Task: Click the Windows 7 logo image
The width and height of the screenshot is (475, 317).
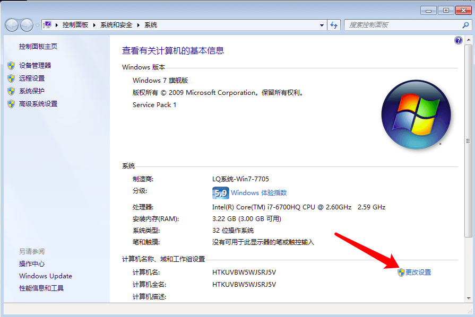Action: point(416,115)
